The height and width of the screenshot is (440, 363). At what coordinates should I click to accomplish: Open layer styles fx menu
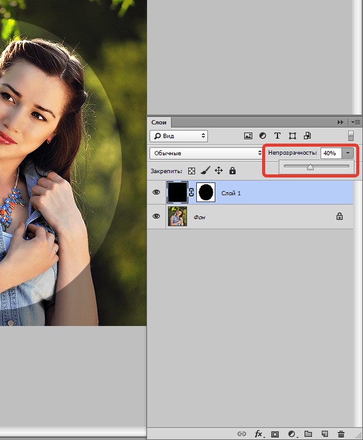coord(259,434)
